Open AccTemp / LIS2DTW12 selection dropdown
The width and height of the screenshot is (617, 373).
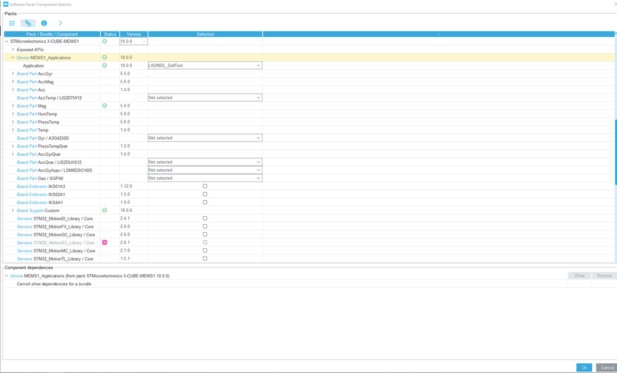[205, 98]
